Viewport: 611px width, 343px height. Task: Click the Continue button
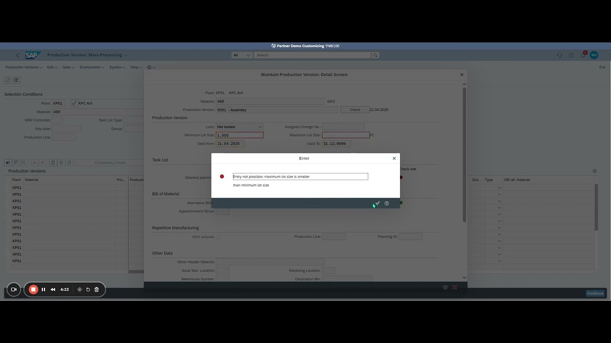[x=595, y=293]
